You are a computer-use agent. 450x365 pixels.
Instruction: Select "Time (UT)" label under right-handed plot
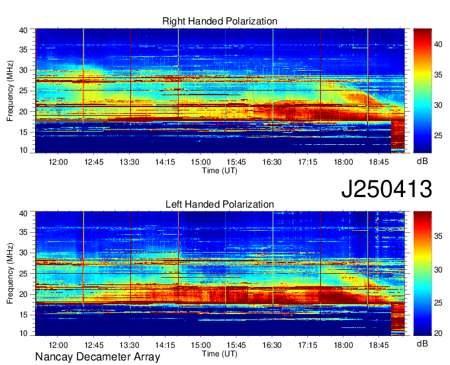pyautogui.click(x=220, y=171)
